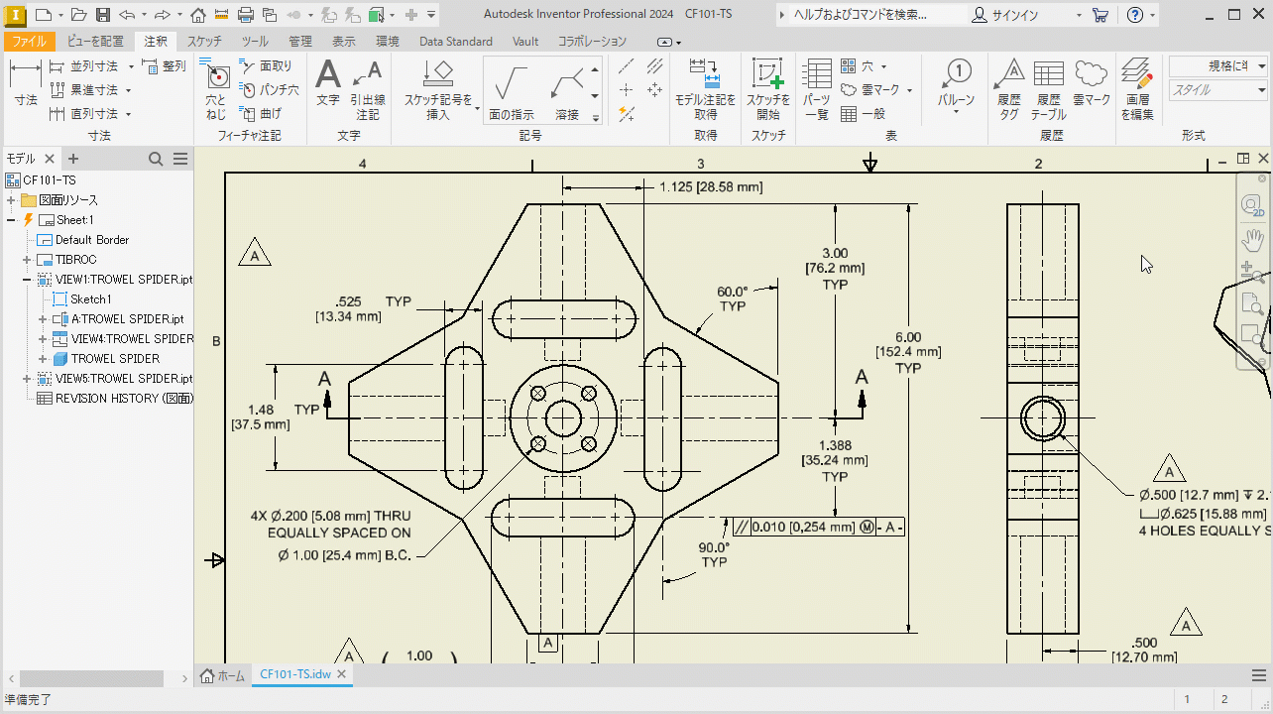The image size is (1273, 714).
Task: Switch to the ホーム document tab
Action: [x=223, y=675]
